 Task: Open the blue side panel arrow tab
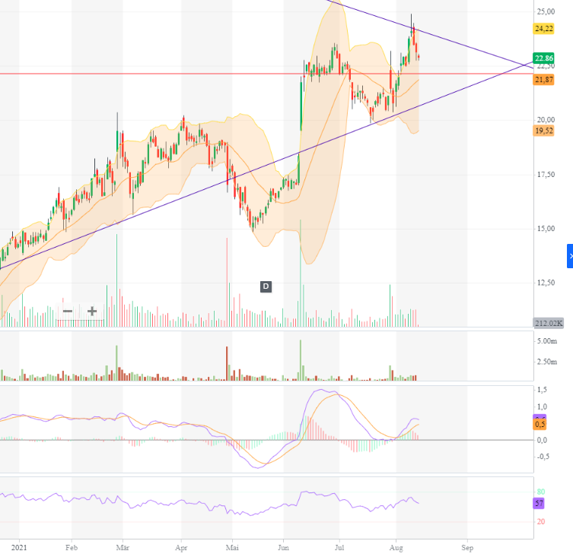click(570, 256)
